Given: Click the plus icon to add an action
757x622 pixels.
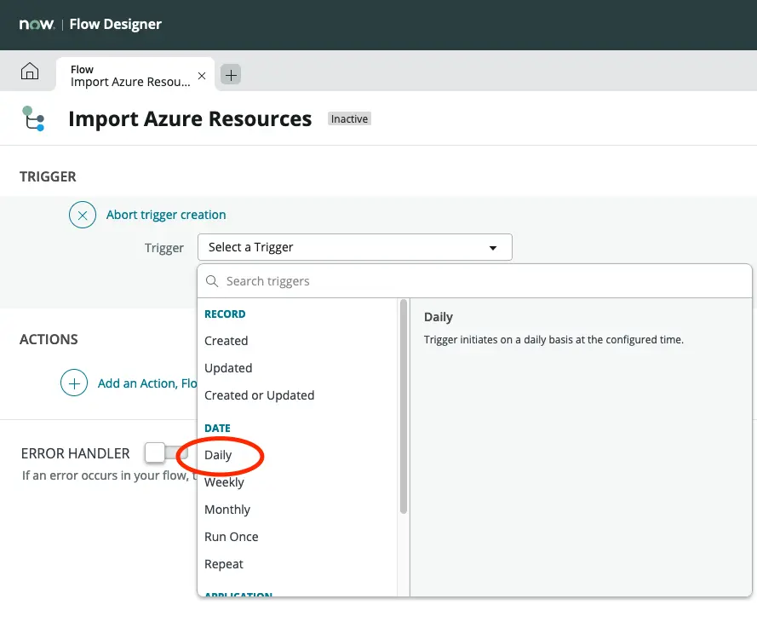Looking at the screenshot, I should point(74,383).
